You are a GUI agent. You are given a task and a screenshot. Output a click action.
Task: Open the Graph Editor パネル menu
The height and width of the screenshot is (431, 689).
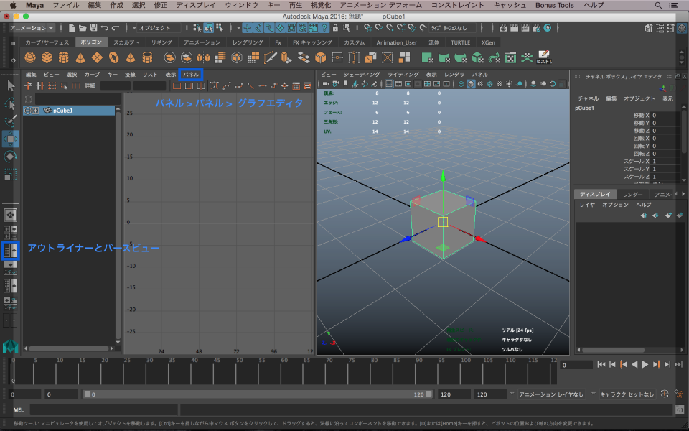pyautogui.click(x=191, y=75)
